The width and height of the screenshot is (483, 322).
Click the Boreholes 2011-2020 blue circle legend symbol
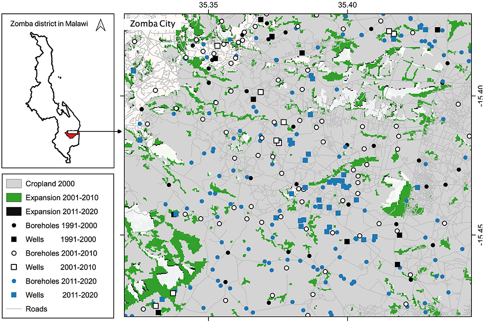[x=13, y=281]
